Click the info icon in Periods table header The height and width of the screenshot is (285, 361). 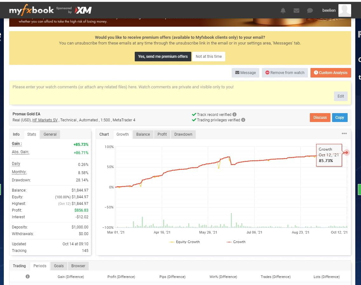(28, 276)
